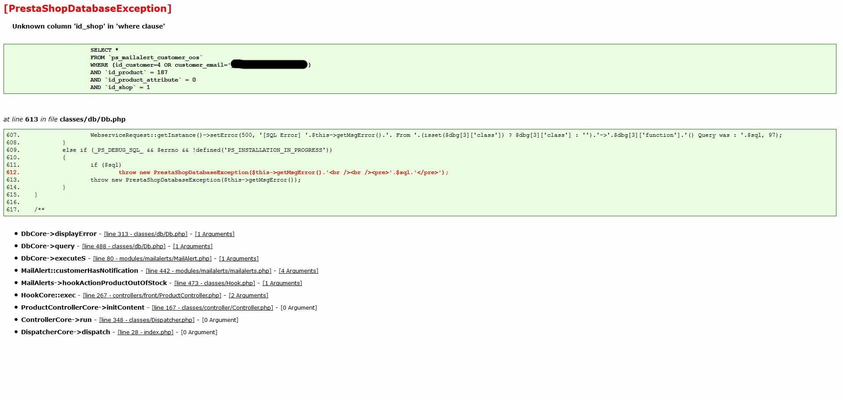Open link 'line 473 - classes/Hook.php'
This screenshot has width=843, height=400.
click(215, 283)
